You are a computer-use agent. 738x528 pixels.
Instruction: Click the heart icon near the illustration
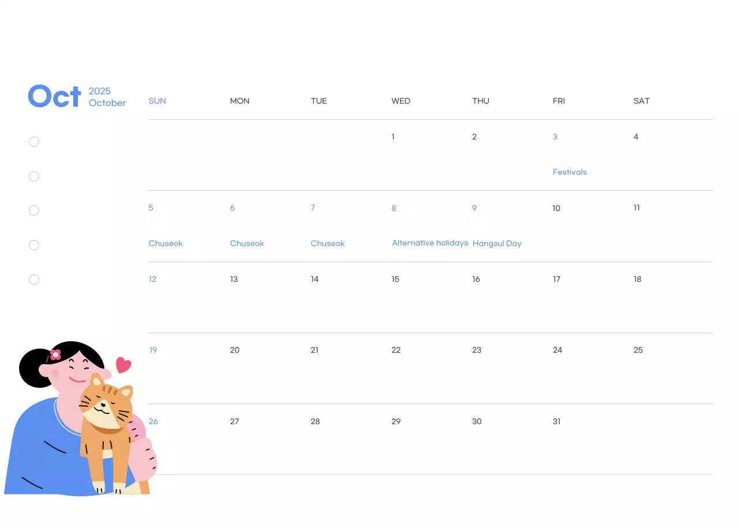pos(123,364)
